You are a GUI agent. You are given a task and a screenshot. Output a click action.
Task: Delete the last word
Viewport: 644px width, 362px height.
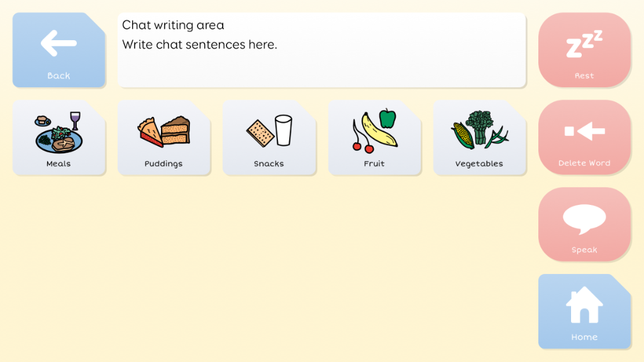584,137
